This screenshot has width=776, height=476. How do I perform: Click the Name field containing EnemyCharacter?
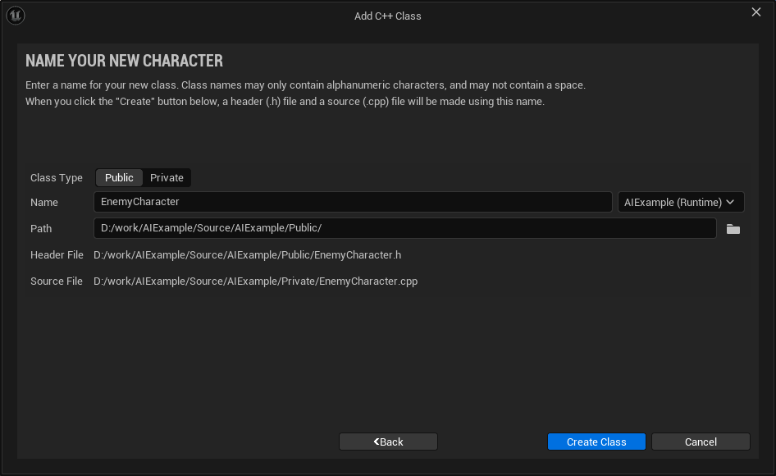(x=353, y=202)
